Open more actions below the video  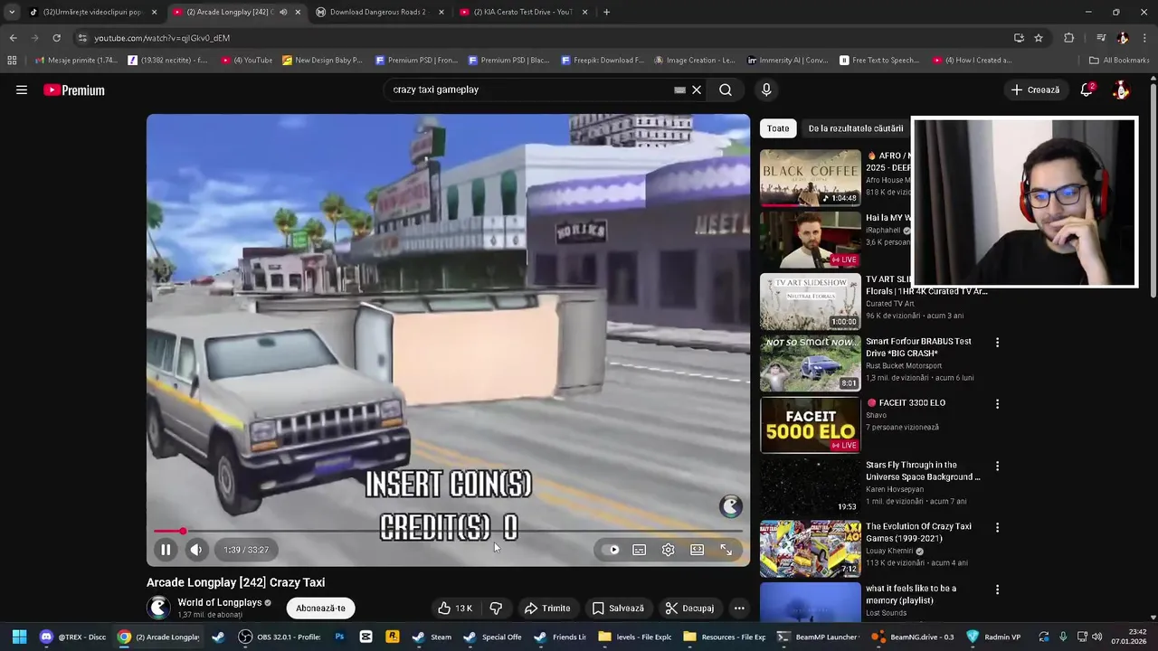pos(739,608)
